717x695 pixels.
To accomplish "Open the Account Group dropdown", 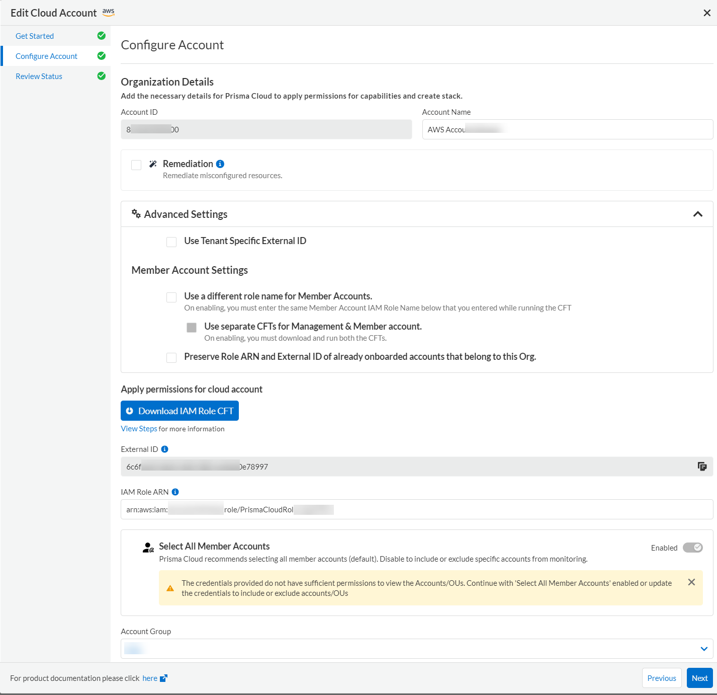I will [x=417, y=649].
